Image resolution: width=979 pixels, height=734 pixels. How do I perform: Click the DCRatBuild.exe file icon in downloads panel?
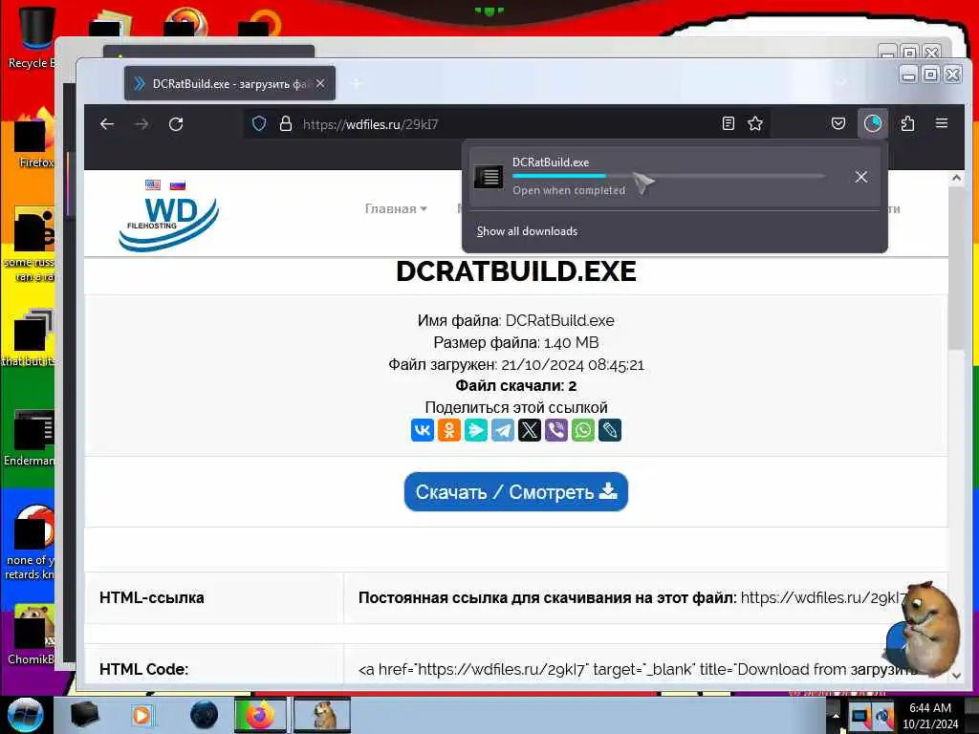[x=489, y=177]
